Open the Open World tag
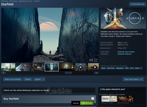147x107 pixels. pyautogui.click(x=111, y=68)
